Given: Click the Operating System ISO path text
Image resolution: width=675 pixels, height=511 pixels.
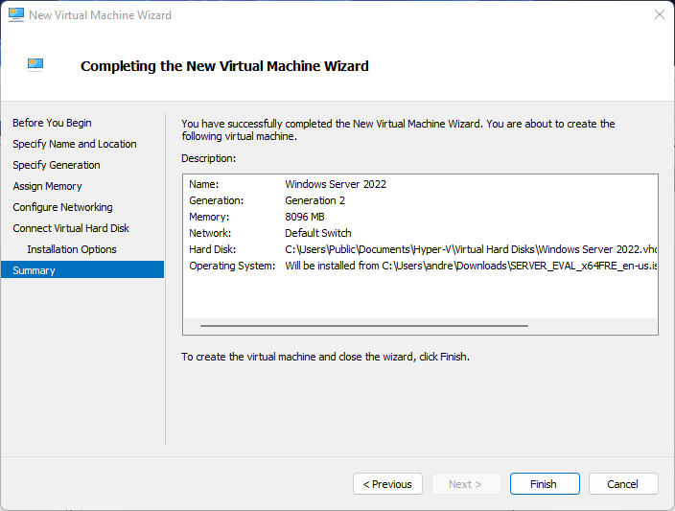Looking at the screenshot, I should click(x=471, y=267).
